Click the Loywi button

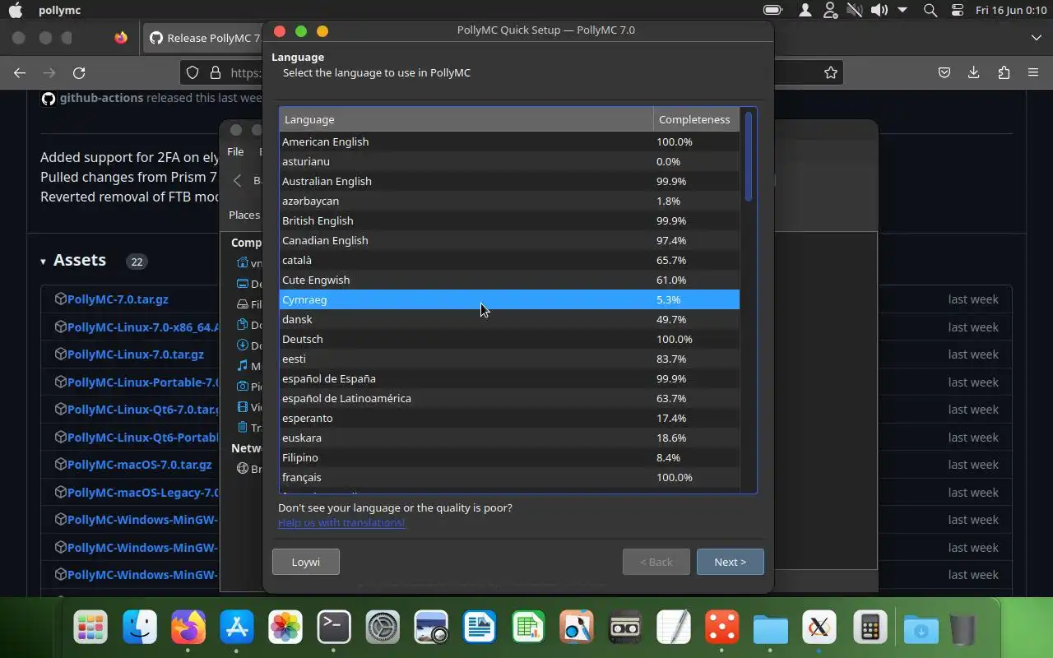(x=306, y=562)
